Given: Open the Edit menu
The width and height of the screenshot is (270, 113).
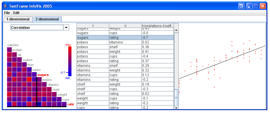Looking at the screenshot, I should pos(16,13).
